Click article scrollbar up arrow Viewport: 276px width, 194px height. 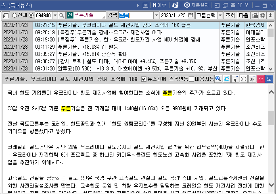tap(271, 92)
